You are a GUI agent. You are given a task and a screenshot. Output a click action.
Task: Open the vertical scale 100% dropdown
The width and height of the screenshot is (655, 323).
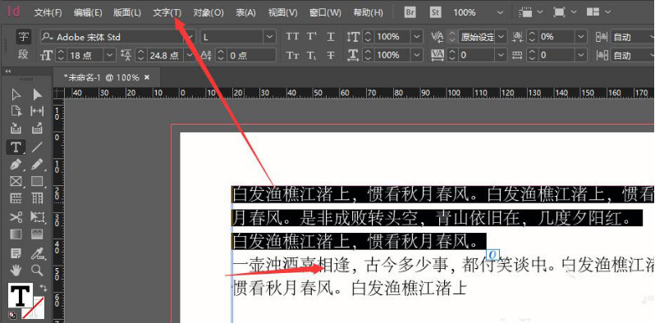[417, 37]
